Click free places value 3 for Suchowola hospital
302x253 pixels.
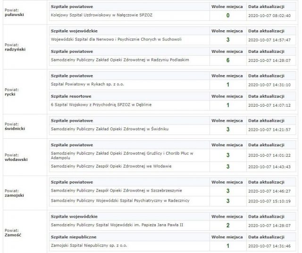tap(228, 40)
